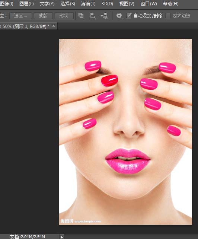Toggle the 自动添加/删除 checkbox
The image size is (198, 239).
tap(129, 16)
